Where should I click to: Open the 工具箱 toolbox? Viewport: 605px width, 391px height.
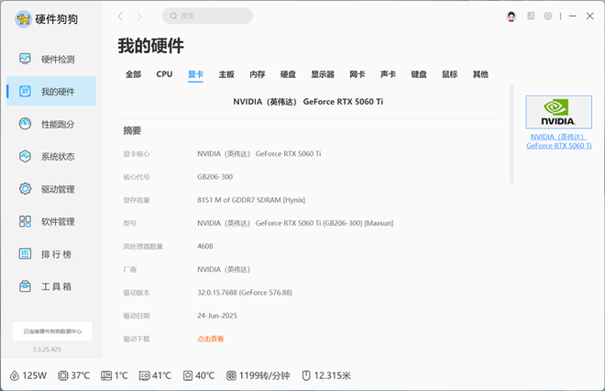tap(57, 286)
